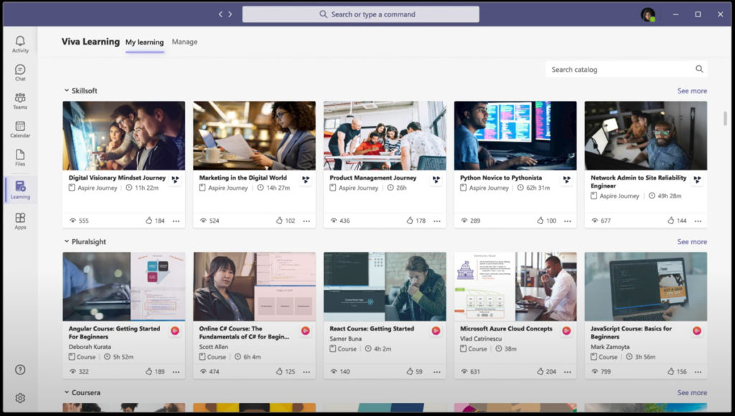This screenshot has height=416, width=735.
Task: Open the user profile avatar
Action: point(648,14)
